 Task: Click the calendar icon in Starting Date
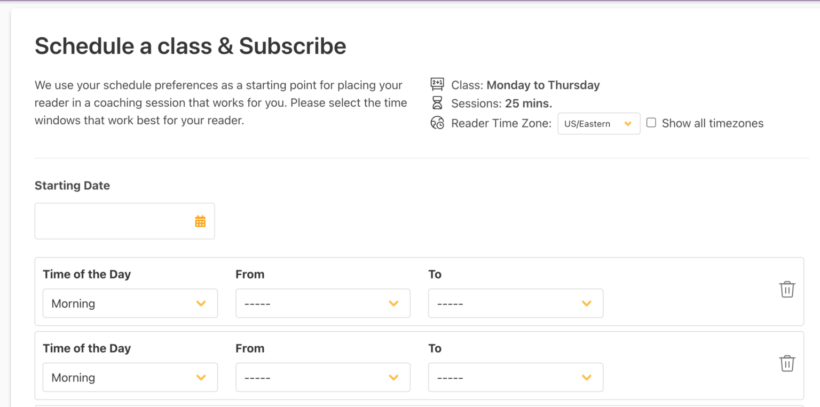[x=200, y=221]
